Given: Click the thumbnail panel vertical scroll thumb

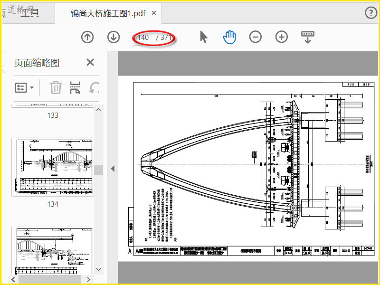Looking at the screenshot, I should click(99, 170).
